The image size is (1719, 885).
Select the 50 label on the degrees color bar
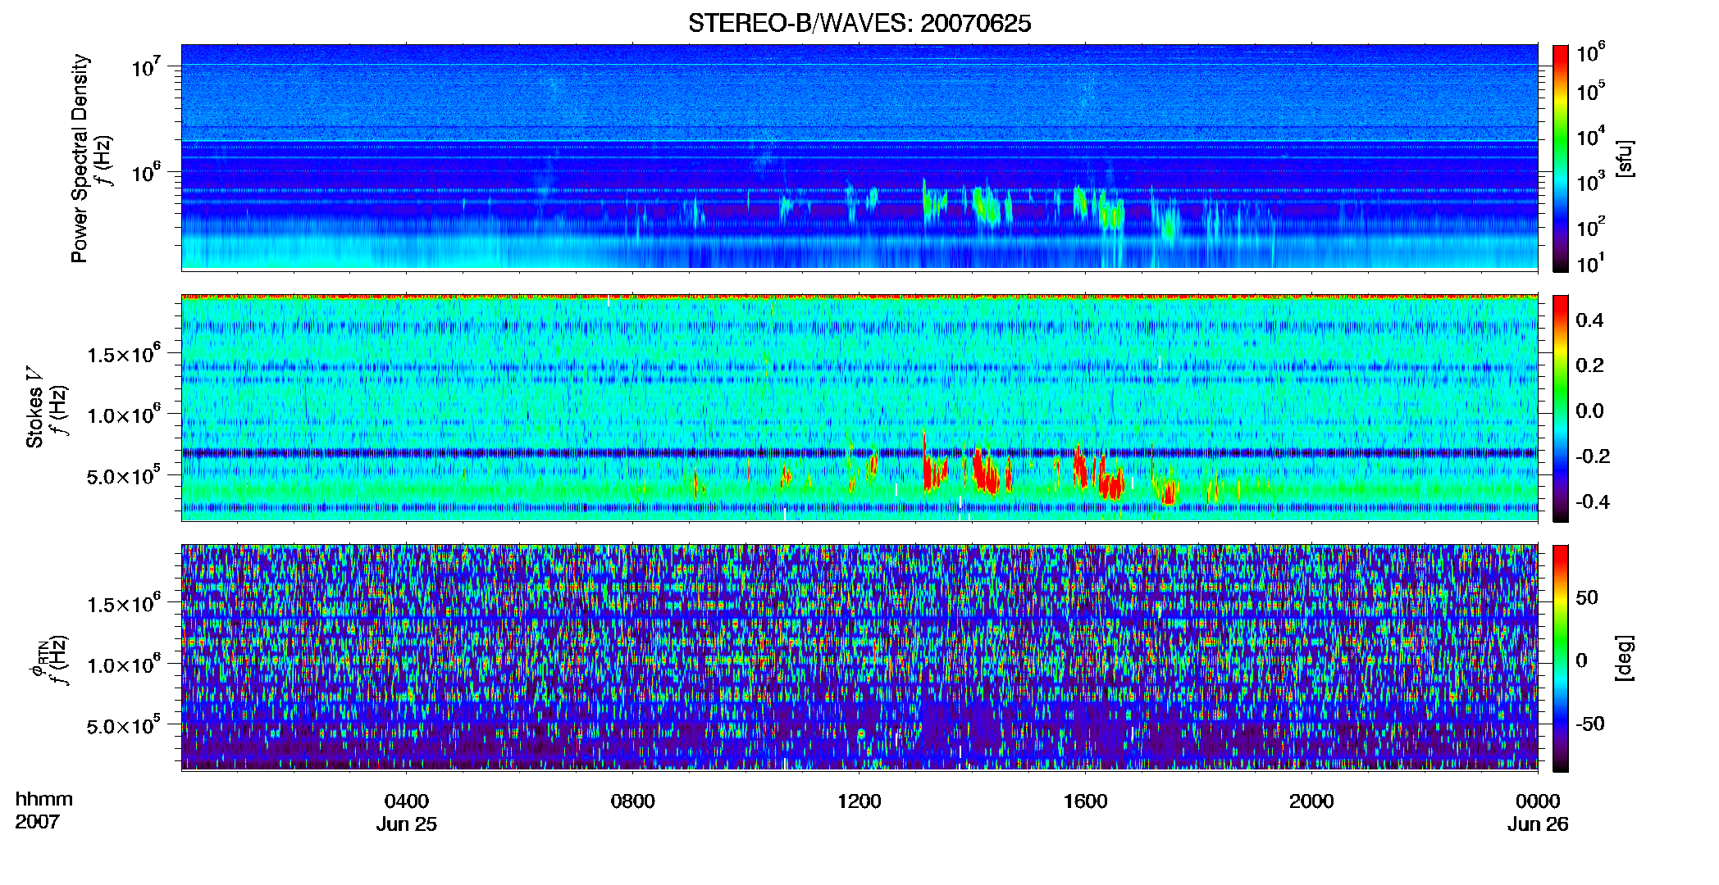coord(1587,597)
